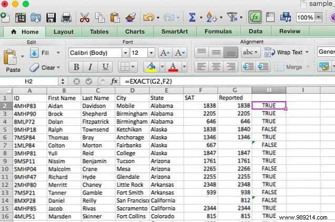Image resolution: width=335 pixels, height=222 pixels.
Task: Open the font size dropdown arrow
Action: pos(151,53)
